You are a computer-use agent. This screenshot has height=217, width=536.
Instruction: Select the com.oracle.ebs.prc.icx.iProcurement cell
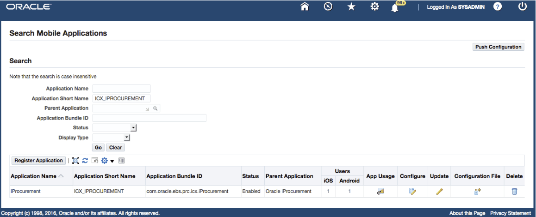point(187,192)
